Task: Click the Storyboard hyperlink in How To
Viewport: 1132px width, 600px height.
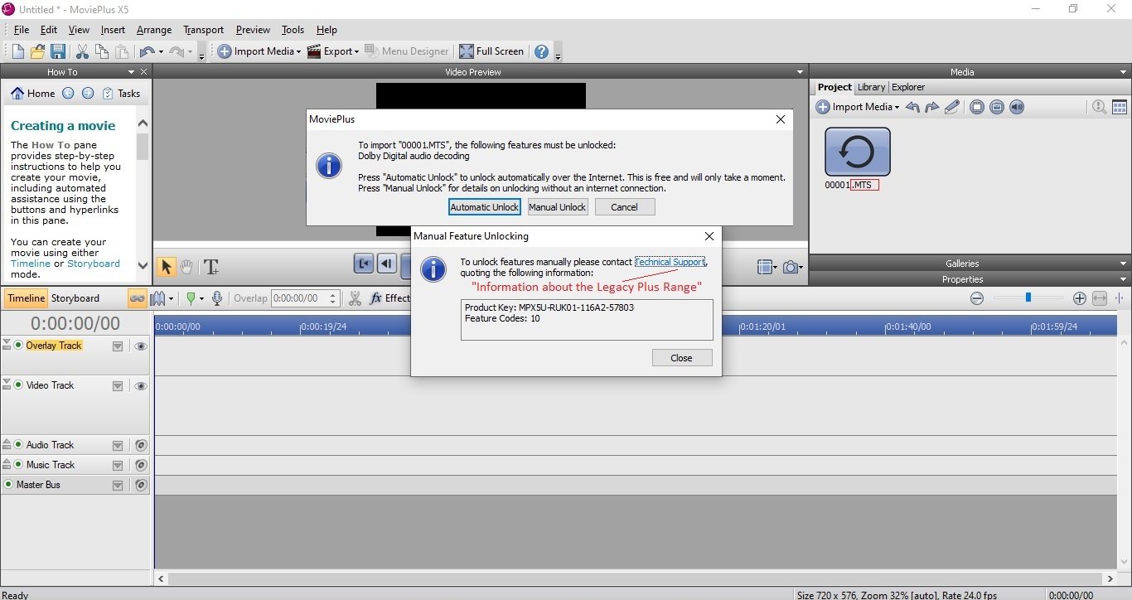Action: pos(94,264)
